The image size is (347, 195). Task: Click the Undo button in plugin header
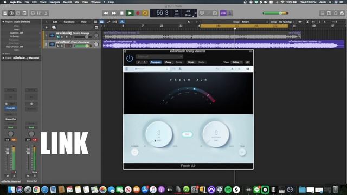191,62
